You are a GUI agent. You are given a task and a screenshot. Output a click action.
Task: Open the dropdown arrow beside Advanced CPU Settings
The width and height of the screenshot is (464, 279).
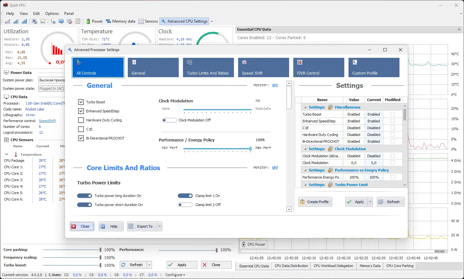pos(212,21)
